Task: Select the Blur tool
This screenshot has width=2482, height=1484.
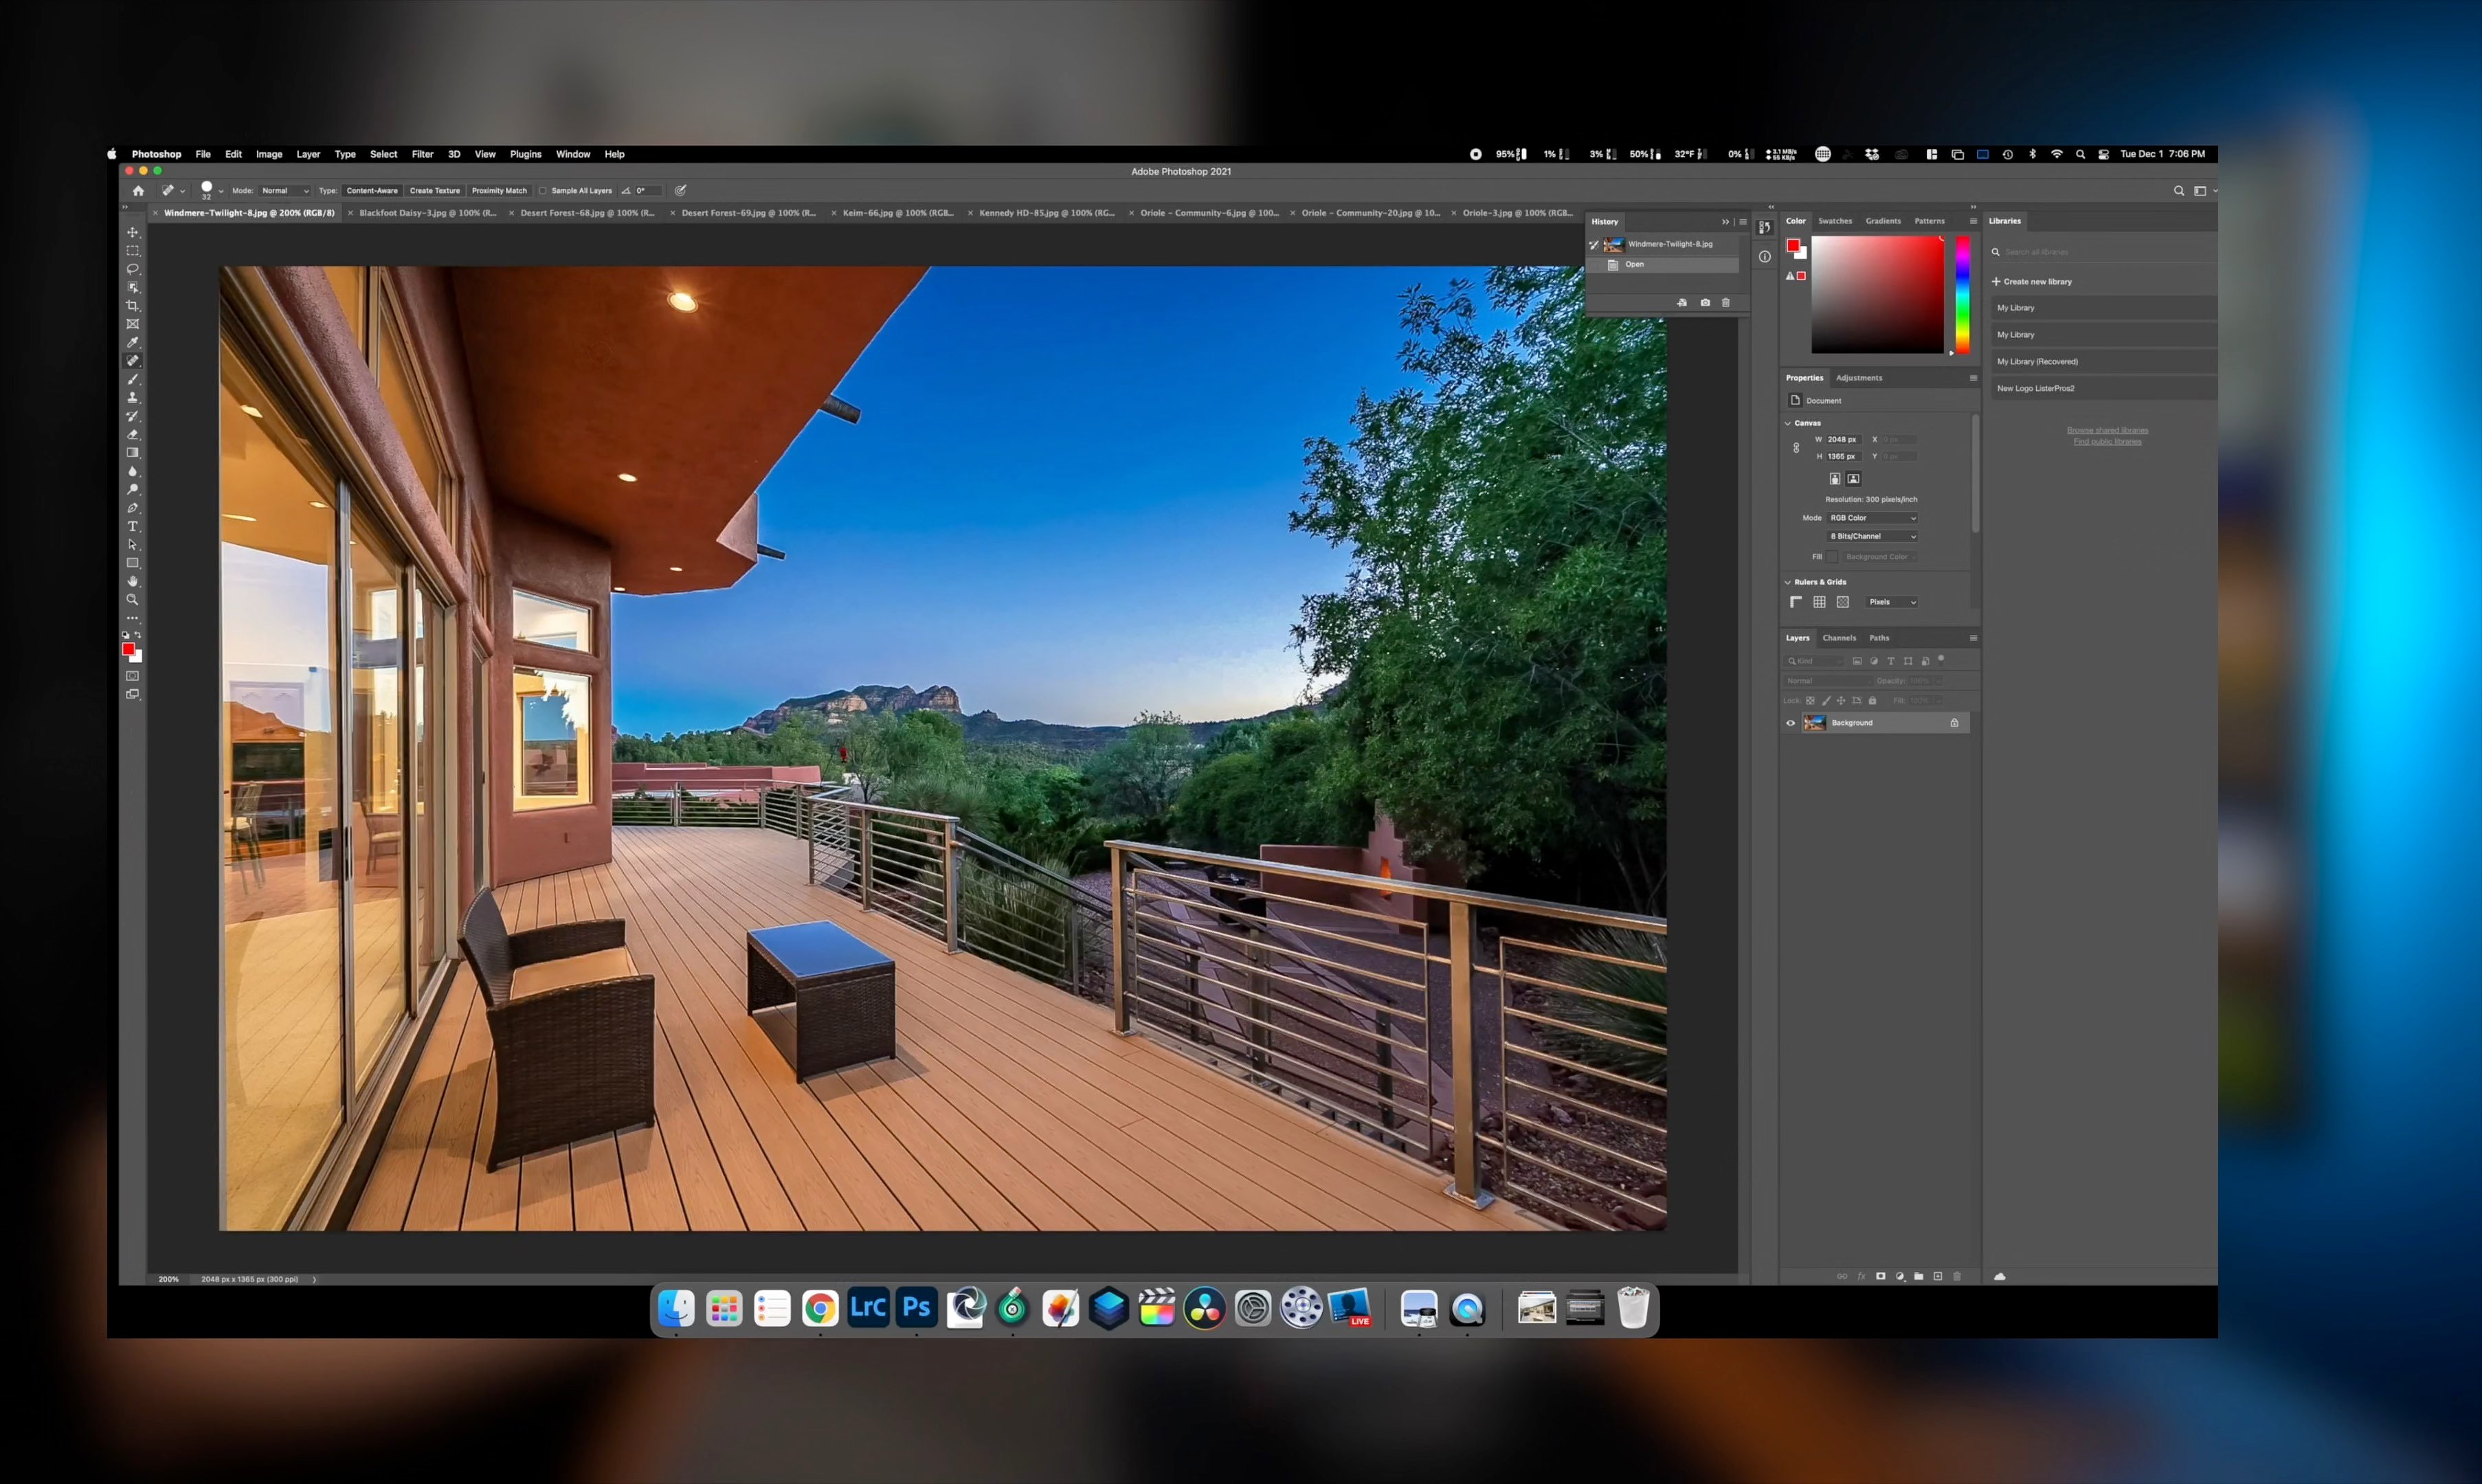Action: (132, 471)
